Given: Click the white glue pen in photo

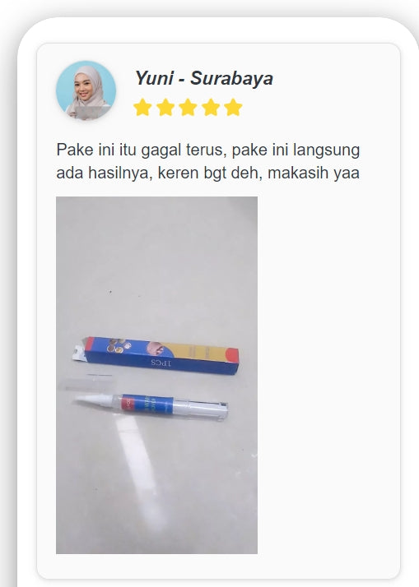Looking at the screenshot, I should pyautogui.click(x=151, y=405).
